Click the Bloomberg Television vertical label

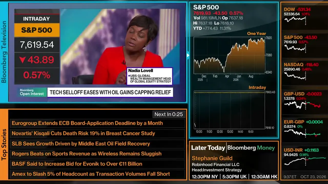[4, 52]
